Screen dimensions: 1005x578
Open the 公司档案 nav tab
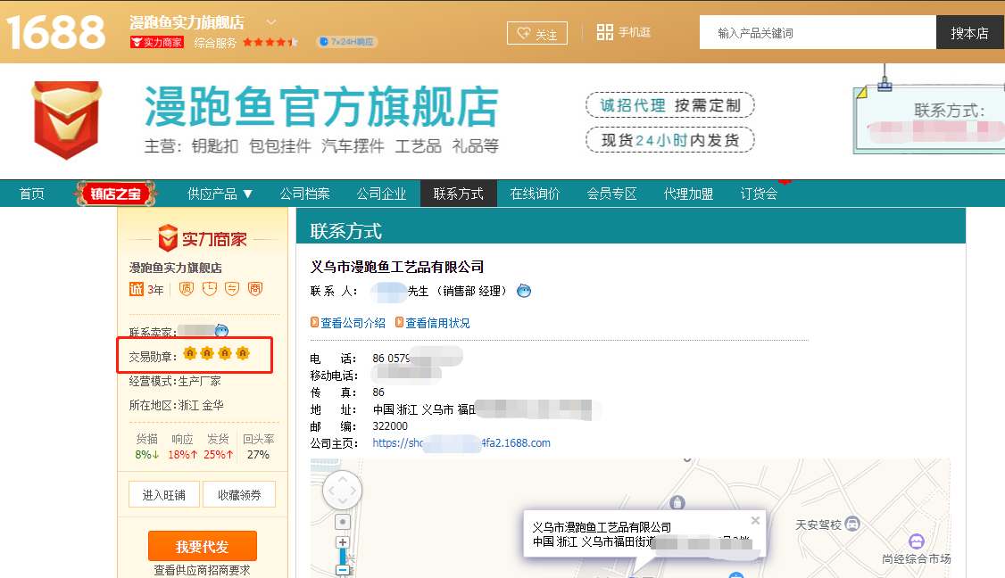click(304, 194)
